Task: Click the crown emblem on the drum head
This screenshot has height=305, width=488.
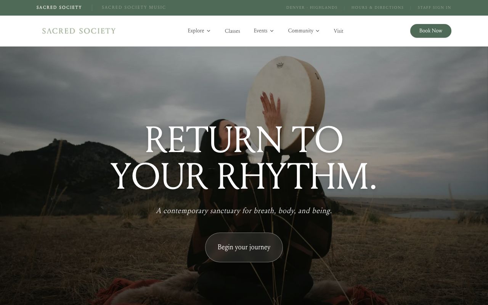Action: click(280, 65)
